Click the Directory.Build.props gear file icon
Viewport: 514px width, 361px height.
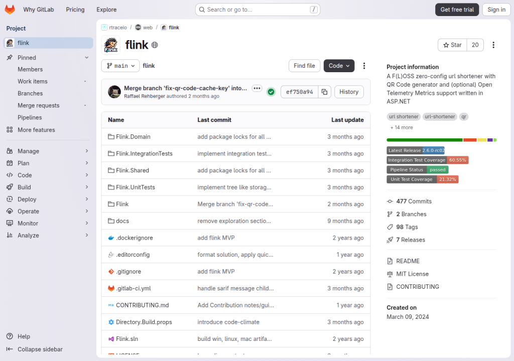pos(111,322)
